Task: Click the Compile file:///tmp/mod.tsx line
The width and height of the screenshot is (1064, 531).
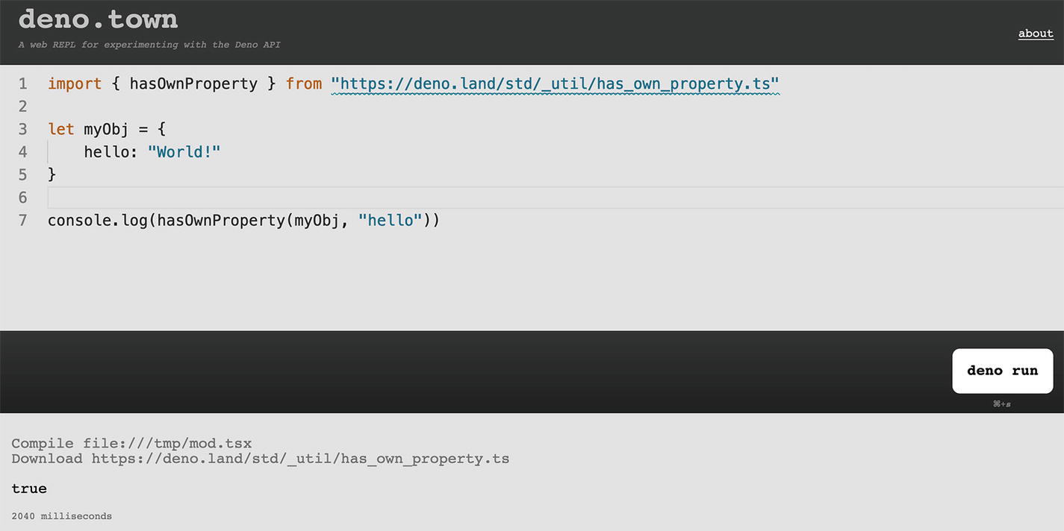Action: click(x=131, y=442)
